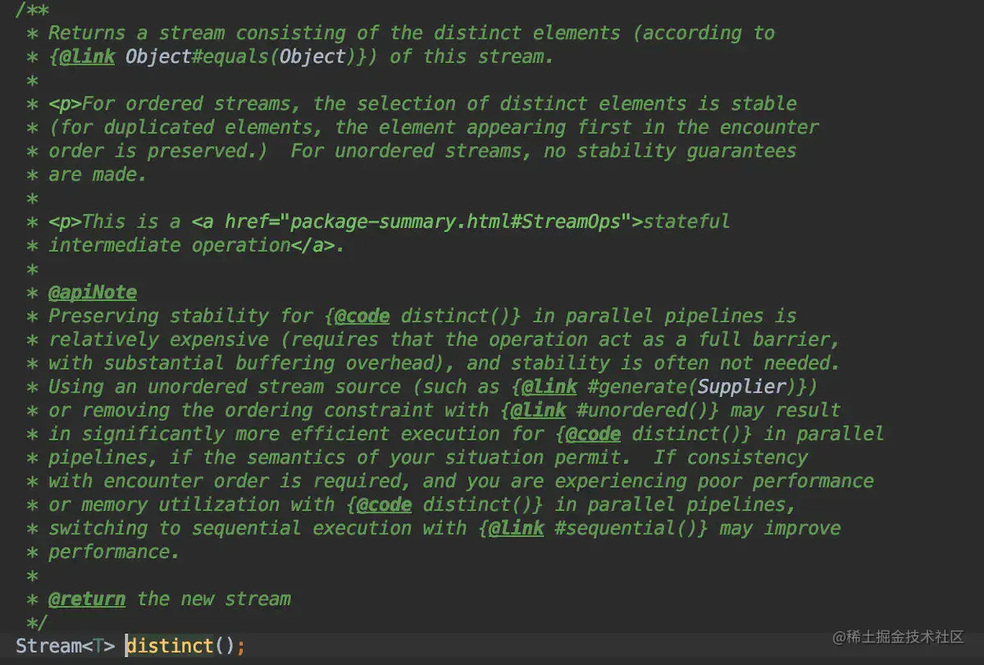
Task: Click the word "buffering"
Action: coord(285,362)
